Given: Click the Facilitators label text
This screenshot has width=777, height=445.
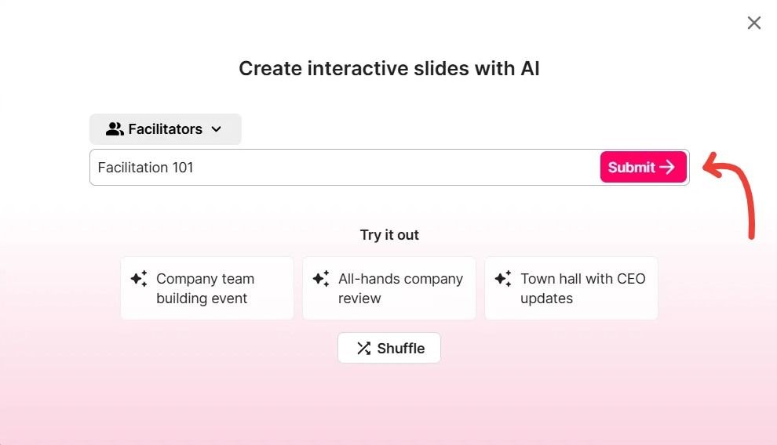Looking at the screenshot, I should [165, 129].
